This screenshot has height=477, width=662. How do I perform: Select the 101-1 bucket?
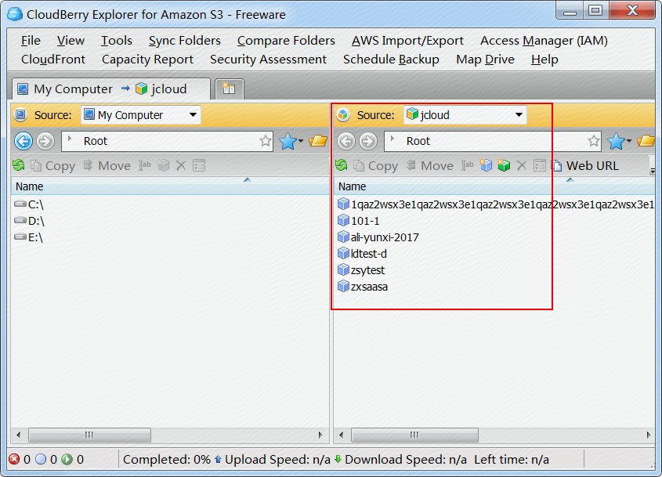(359, 221)
